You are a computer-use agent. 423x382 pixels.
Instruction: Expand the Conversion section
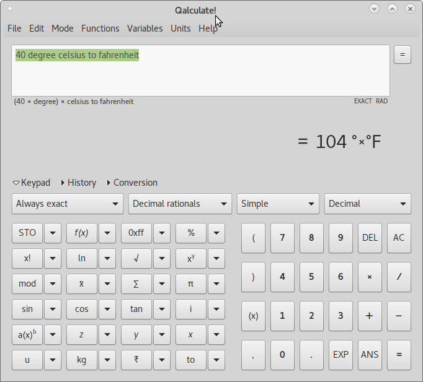[x=132, y=183]
